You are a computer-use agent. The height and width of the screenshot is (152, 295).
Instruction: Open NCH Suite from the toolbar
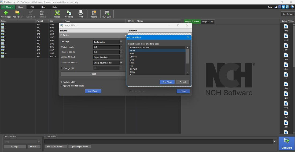pos(107,13)
